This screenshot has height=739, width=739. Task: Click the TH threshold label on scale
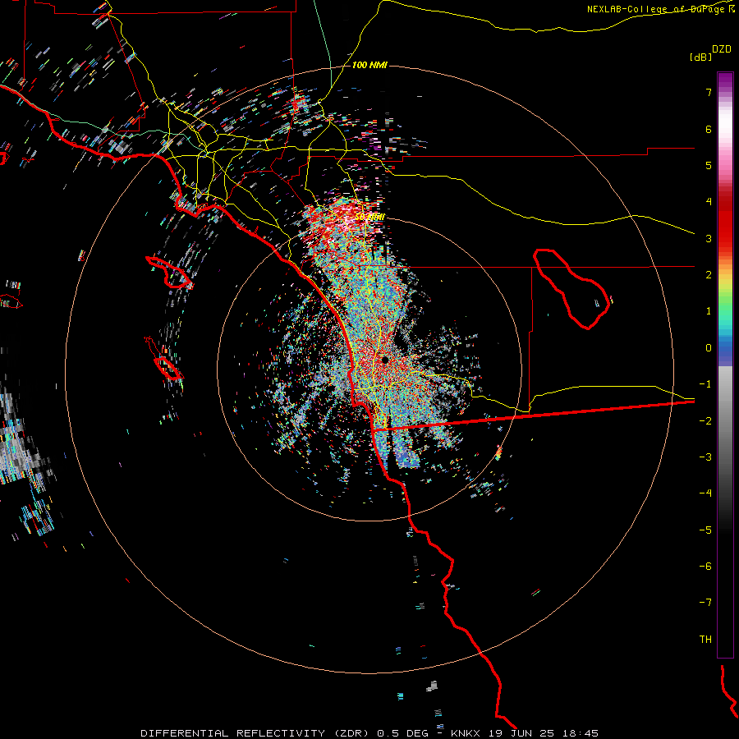point(705,640)
